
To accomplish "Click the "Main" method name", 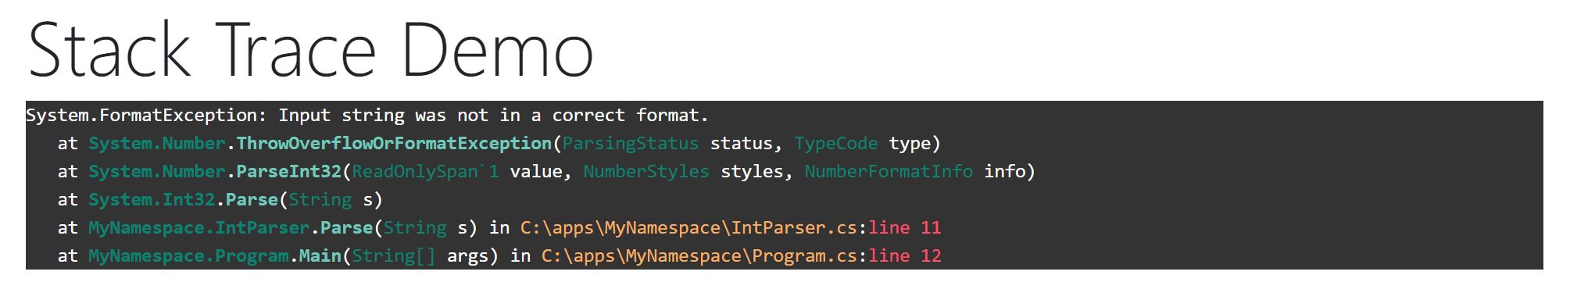I will click(x=320, y=256).
